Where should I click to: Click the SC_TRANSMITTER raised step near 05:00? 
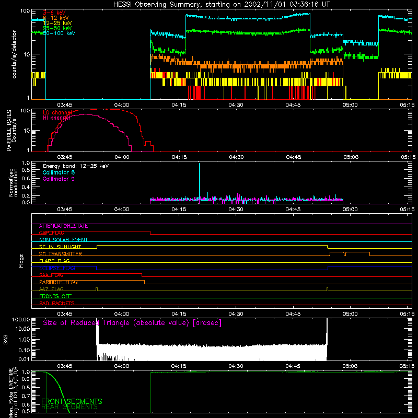click(350, 253)
